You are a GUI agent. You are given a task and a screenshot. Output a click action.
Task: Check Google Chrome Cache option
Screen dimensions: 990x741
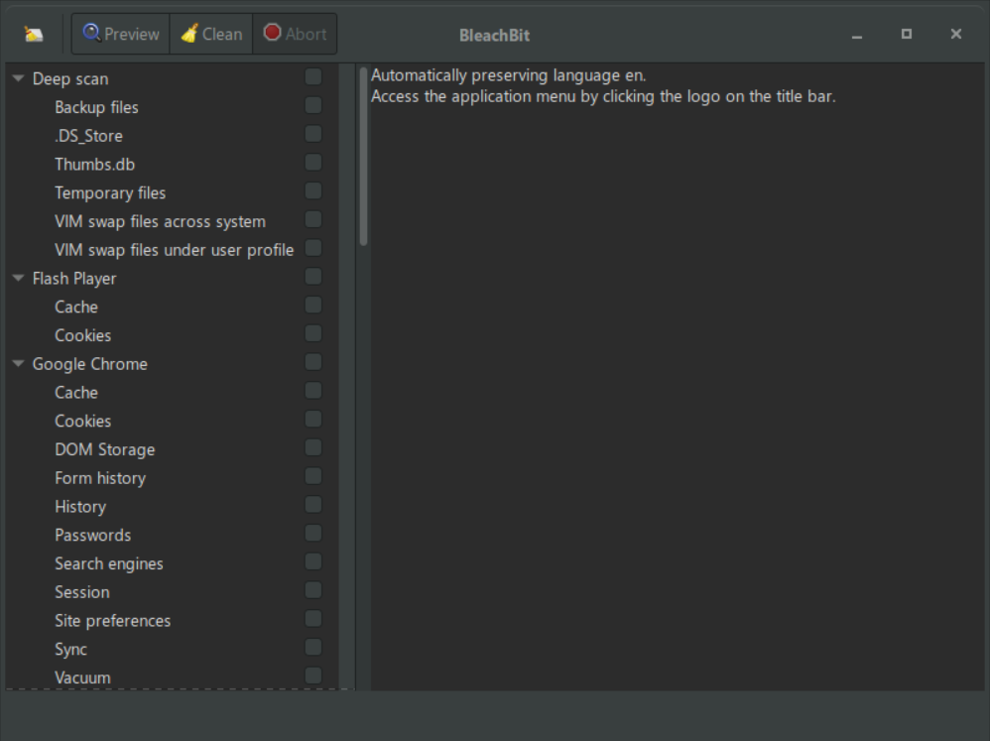coord(313,391)
